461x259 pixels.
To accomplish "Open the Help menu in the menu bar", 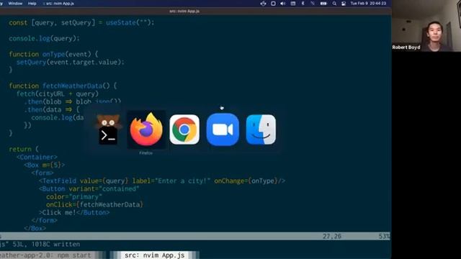I will 32,4.
